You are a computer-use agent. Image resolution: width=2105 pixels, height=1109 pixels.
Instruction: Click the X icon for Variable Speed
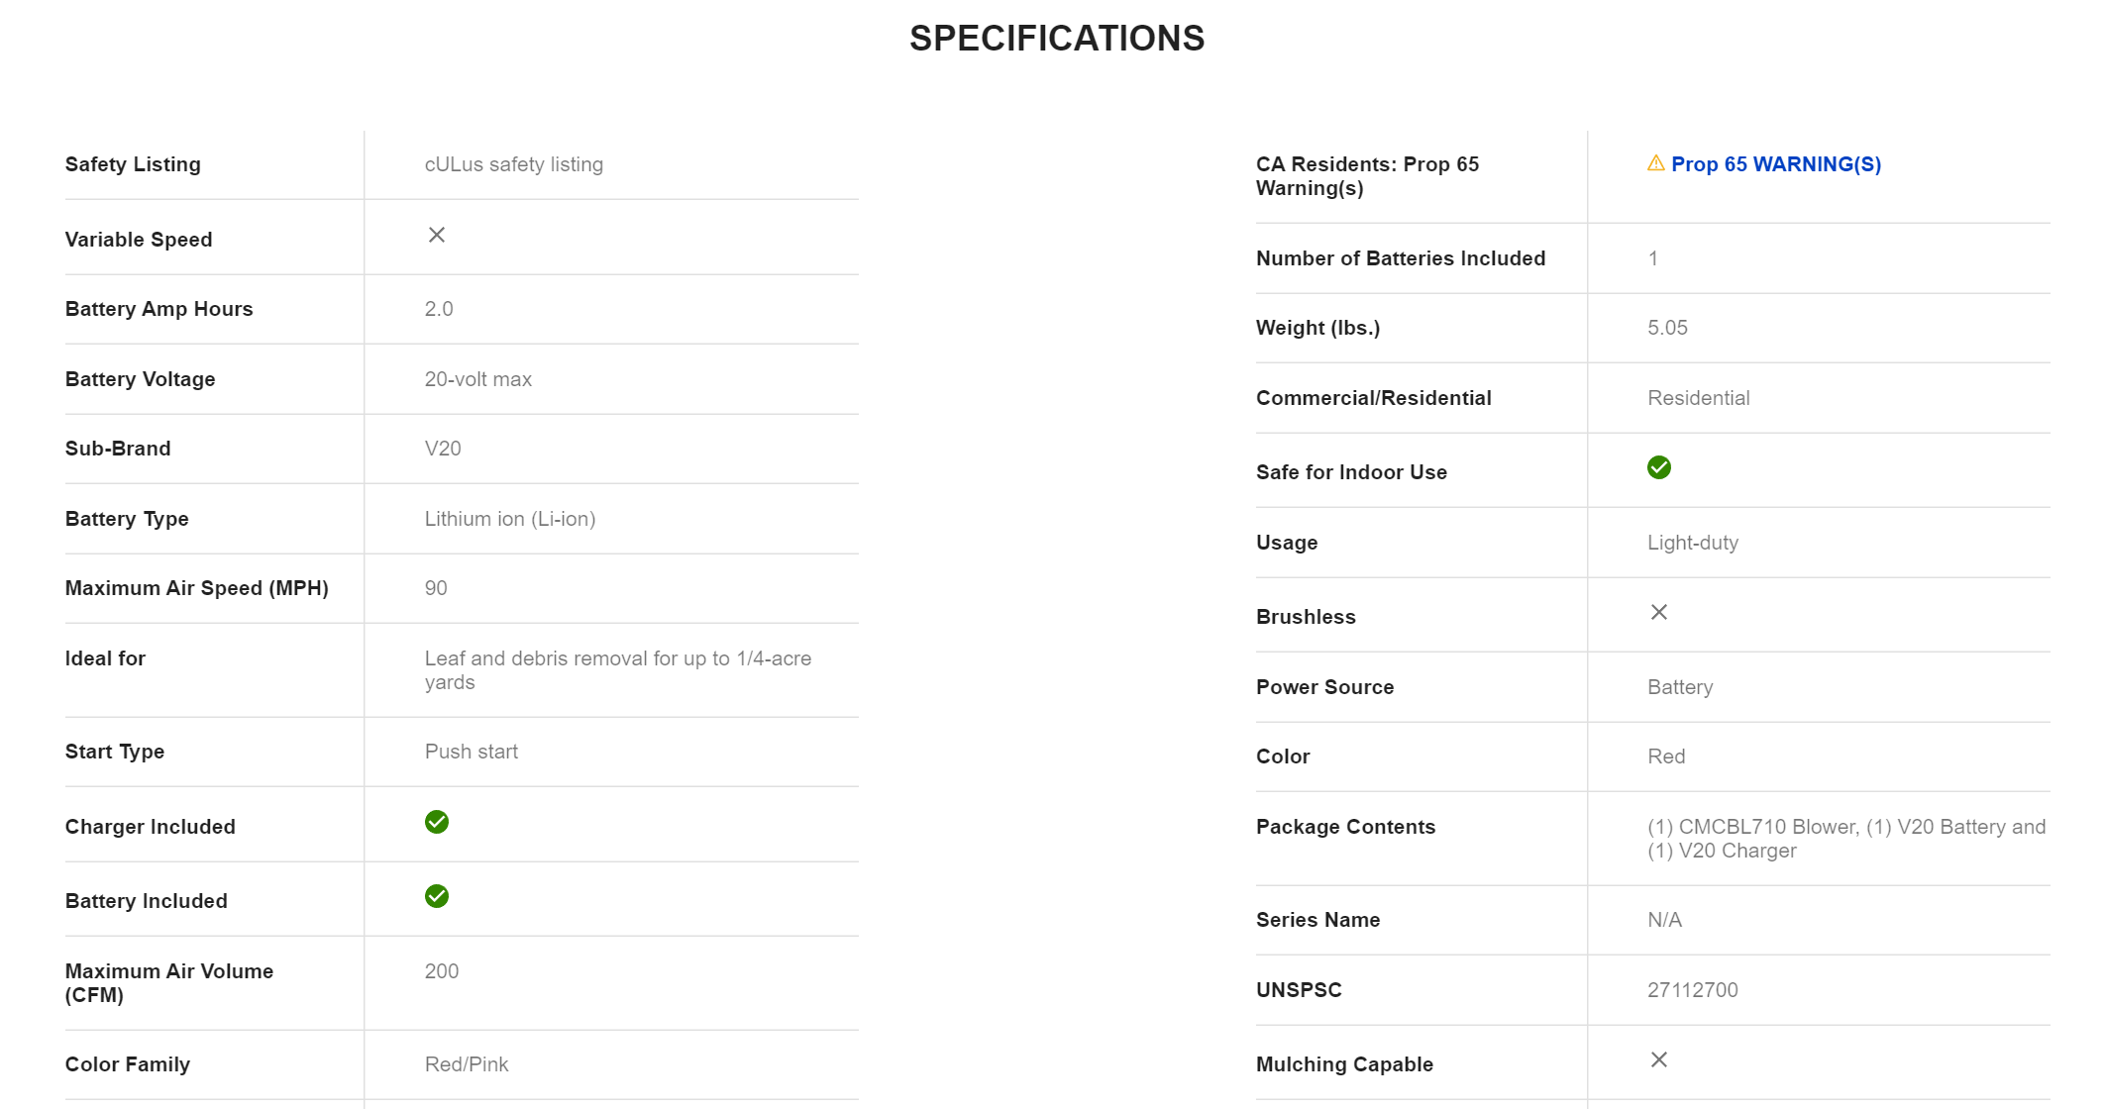[x=436, y=235]
